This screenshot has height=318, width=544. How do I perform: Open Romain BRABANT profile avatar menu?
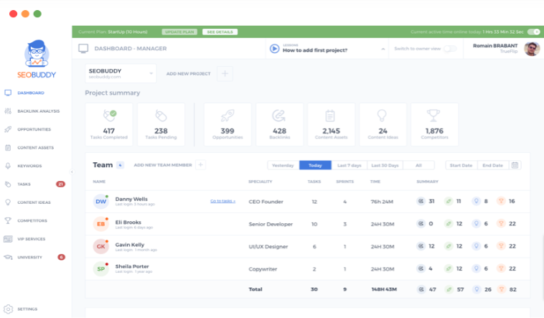click(532, 49)
